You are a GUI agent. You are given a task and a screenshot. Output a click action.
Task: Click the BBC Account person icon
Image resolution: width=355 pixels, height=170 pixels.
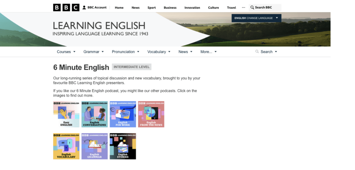point(84,8)
